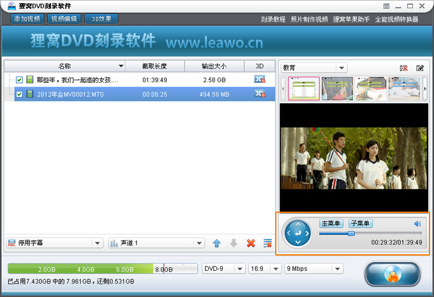434x297 pixels.
Task: Click the disable menu template icon
Action: pos(404,68)
